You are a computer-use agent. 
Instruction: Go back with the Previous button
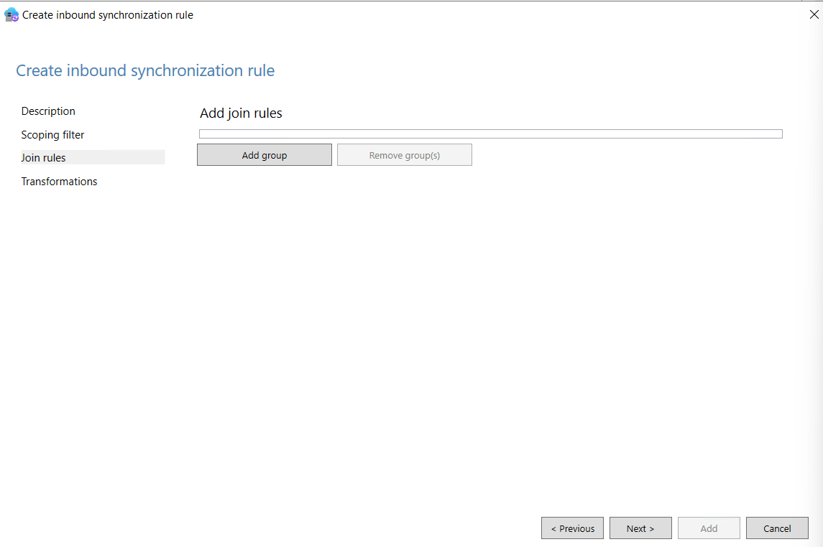(x=572, y=528)
